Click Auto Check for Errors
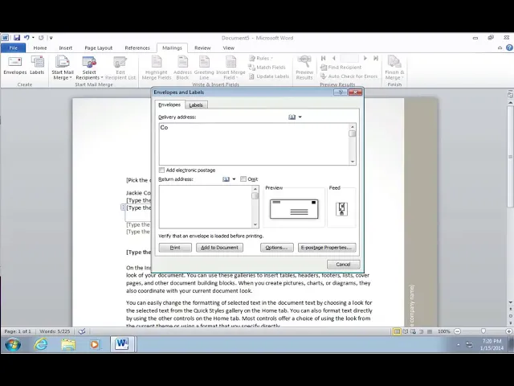The image size is (514, 386). pyautogui.click(x=349, y=76)
